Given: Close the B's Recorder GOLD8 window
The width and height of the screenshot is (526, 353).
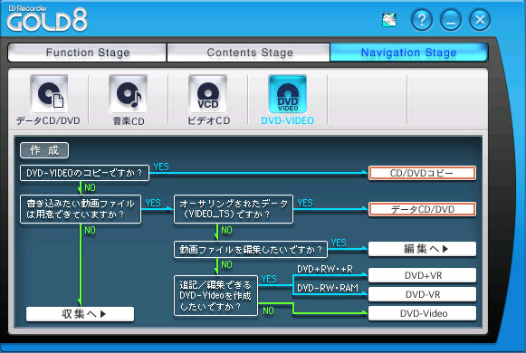Looking at the screenshot, I should pos(480,20).
